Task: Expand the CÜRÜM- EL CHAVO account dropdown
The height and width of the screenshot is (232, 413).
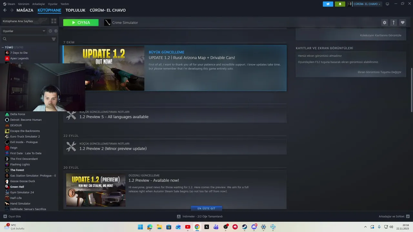Action: pos(365,4)
